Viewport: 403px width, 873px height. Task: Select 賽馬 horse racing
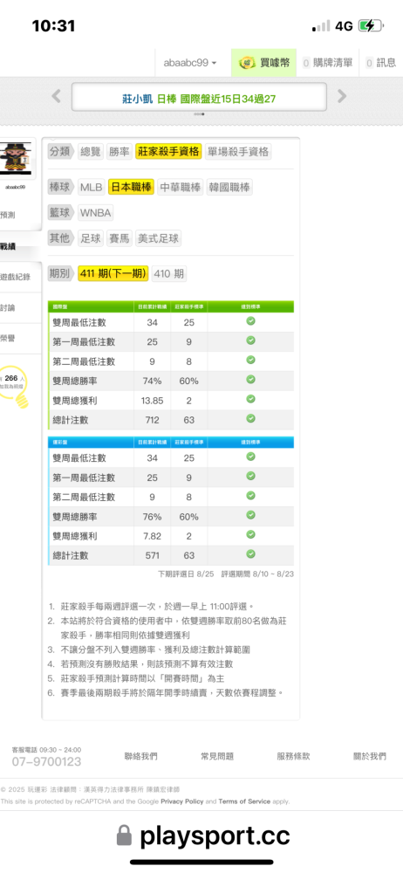point(120,239)
